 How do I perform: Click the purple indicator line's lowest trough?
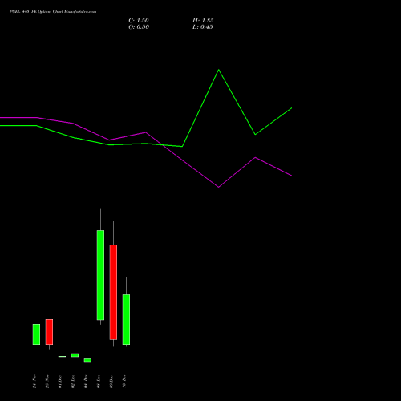pyautogui.click(x=218, y=187)
